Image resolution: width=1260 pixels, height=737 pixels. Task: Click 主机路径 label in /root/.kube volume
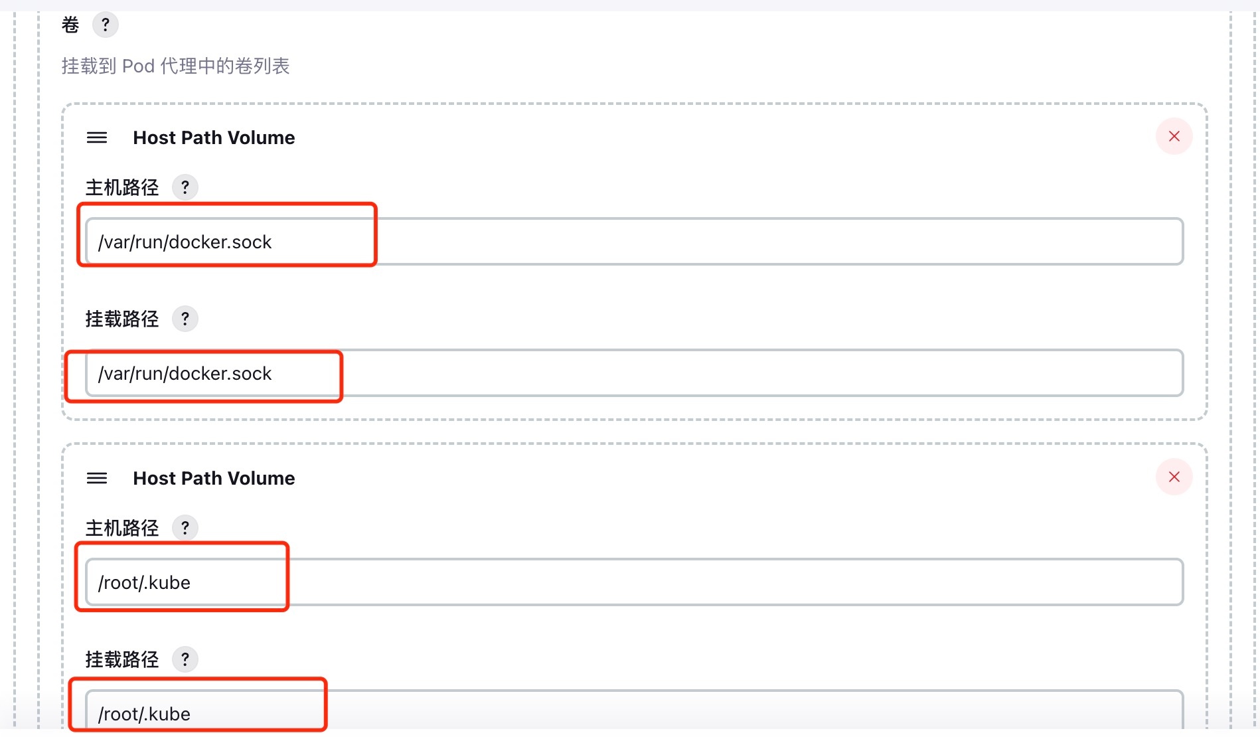pos(122,528)
